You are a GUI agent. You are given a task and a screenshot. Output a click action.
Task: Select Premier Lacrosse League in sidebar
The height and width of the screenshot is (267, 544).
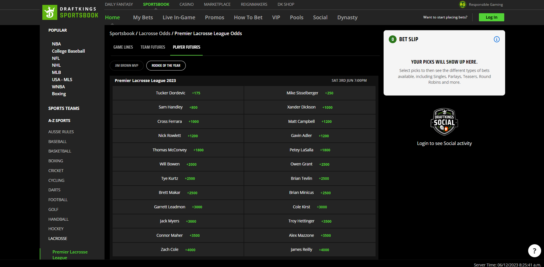click(70, 255)
